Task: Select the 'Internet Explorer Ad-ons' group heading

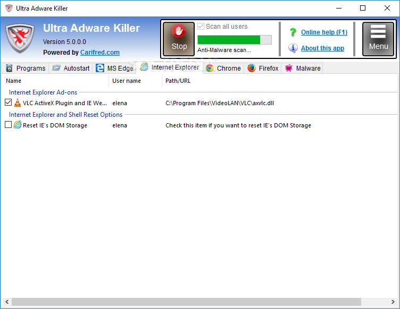Action: [x=43, y=92]
